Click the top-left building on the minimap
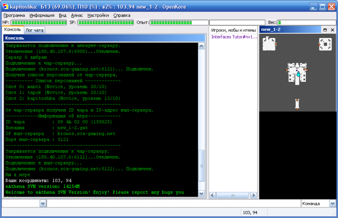Viewport: 338px width, 218px height. point(269,44)
